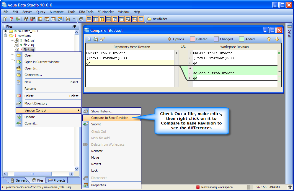This screenshot has width=294, height=191.
Task: Open the Automate menu
Action: 57,12
